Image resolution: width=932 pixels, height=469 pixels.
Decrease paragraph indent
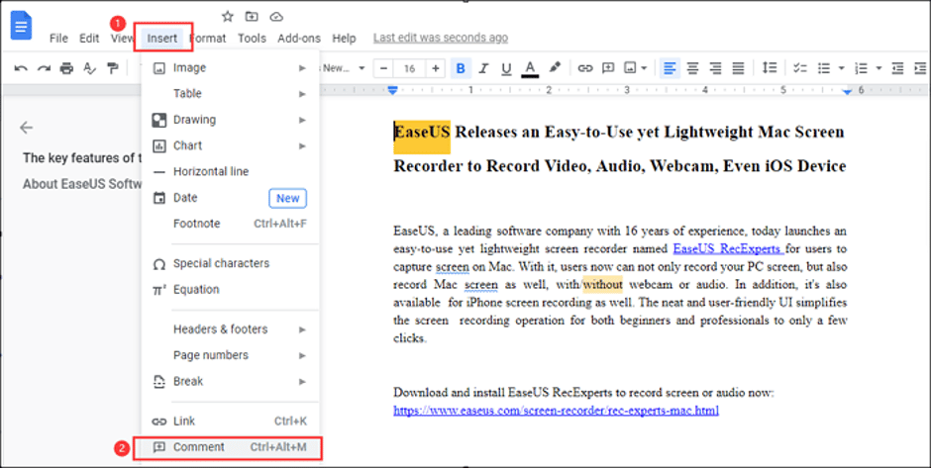(x=898, y=68)
